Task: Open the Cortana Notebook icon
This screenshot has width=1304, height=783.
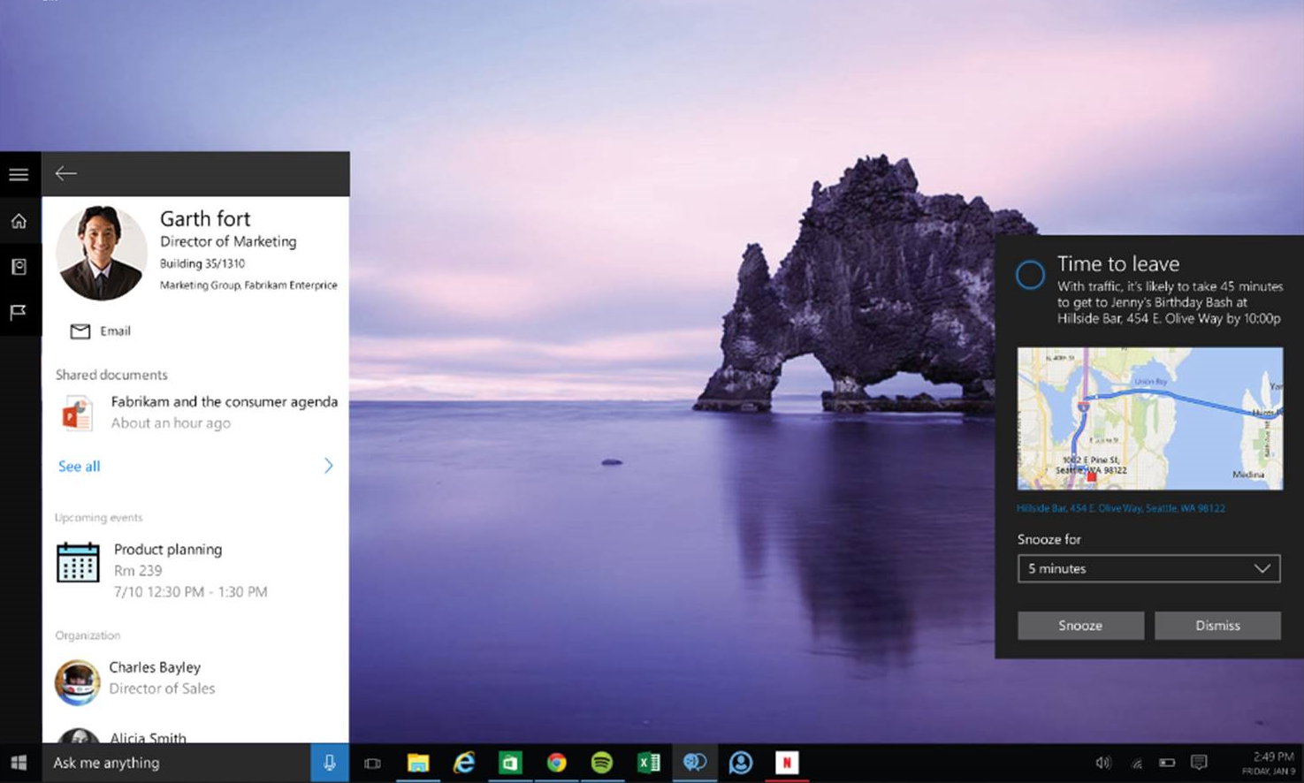Action: coord(19,267)
